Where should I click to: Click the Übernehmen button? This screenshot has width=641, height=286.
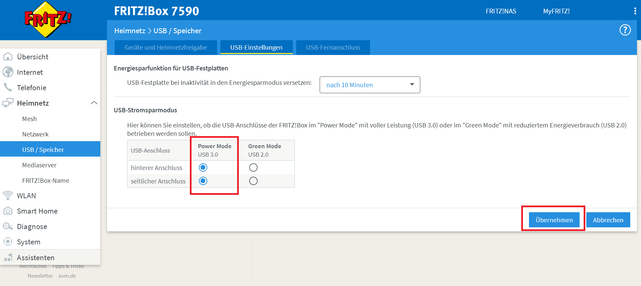[554, 220]
